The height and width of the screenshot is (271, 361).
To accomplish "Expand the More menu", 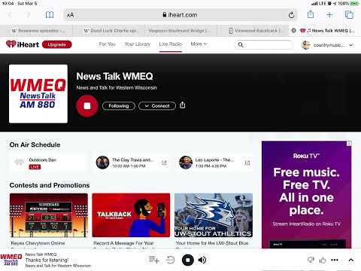I will pyautogui.click(x=199, y=44).
